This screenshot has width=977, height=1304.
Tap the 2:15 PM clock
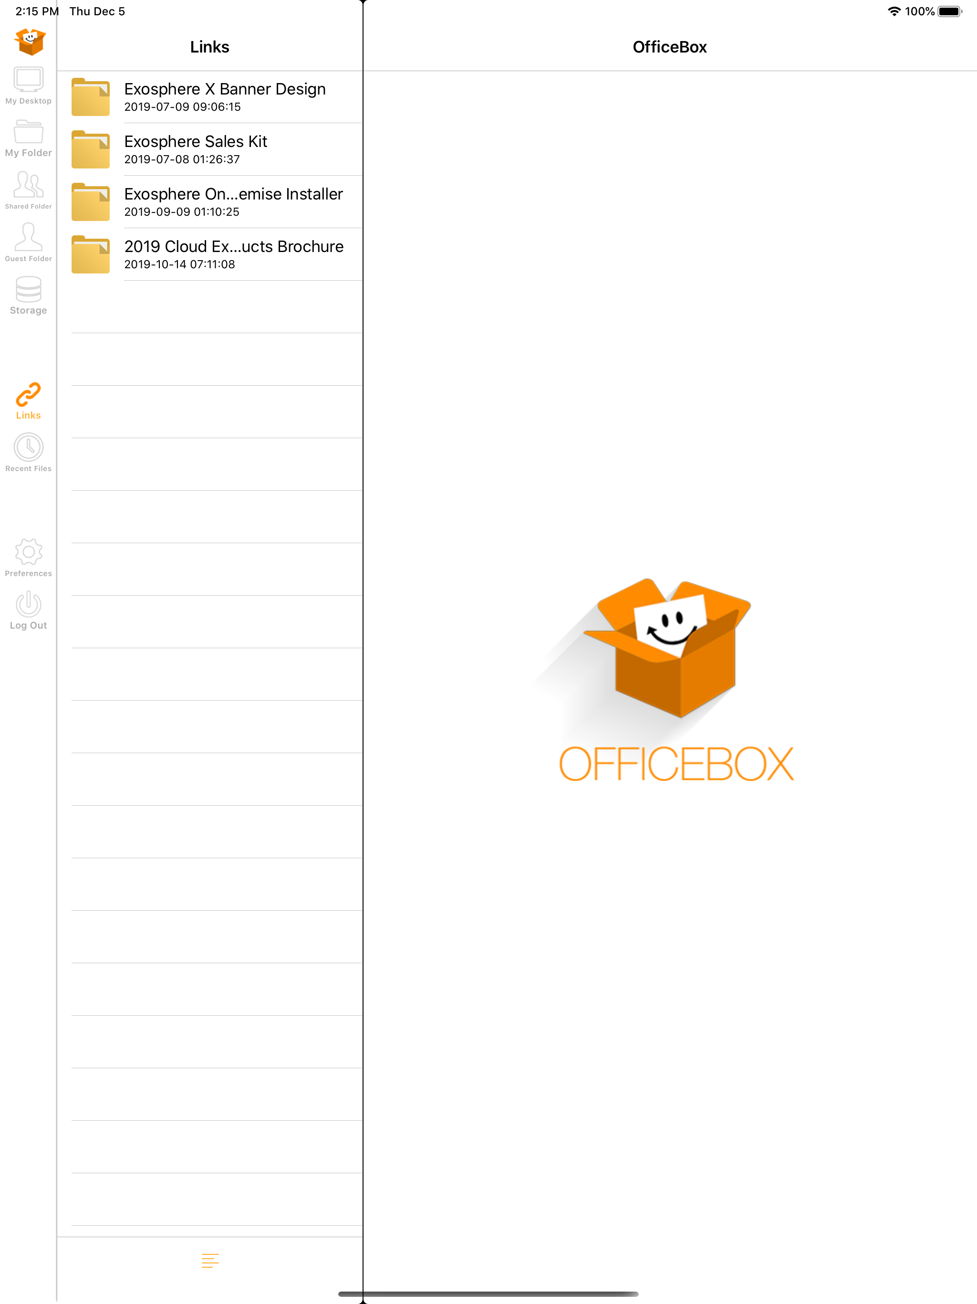click(x=37, y=11)
